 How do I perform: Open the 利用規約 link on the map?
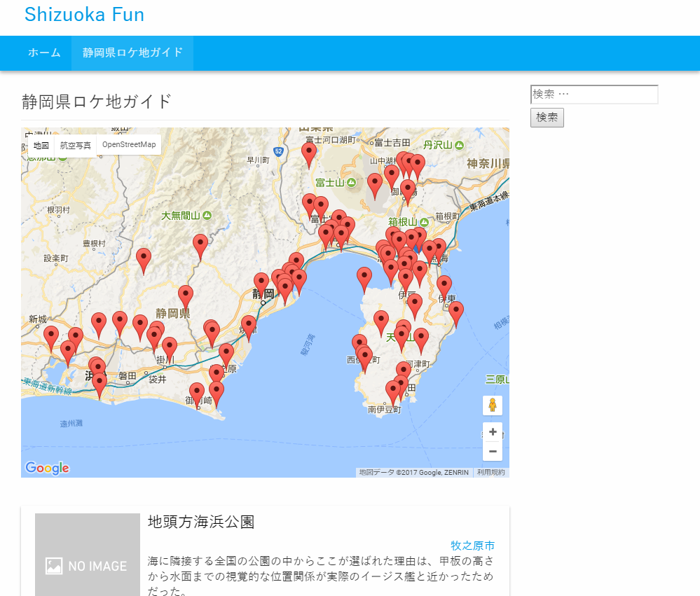(x=490, y=473)
